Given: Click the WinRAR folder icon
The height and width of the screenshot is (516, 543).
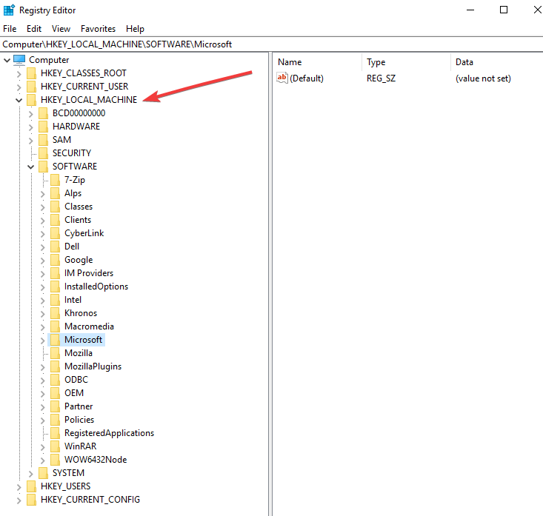Looking at the screenshot, I should click(x=55, y=446).
